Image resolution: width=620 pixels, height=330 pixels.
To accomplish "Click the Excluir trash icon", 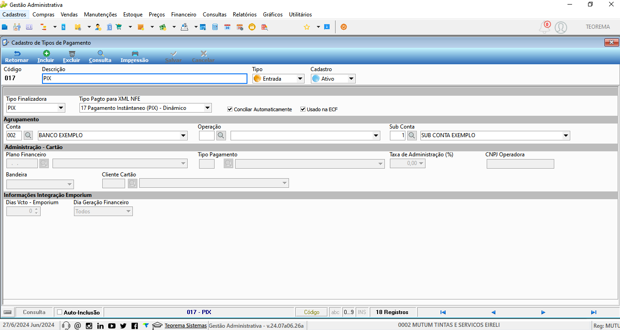I will [72, 54].
